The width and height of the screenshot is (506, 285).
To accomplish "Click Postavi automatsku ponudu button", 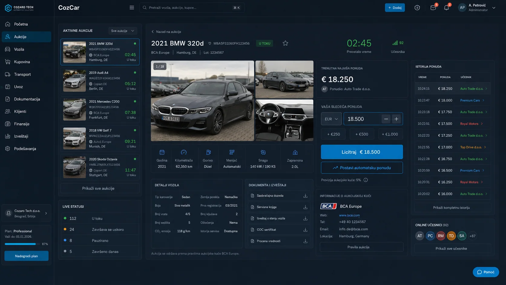I will pyautogui.click(x=362, y=168).
